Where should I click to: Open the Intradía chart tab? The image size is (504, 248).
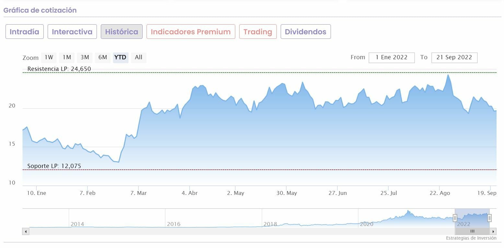(x=24, y=32)
